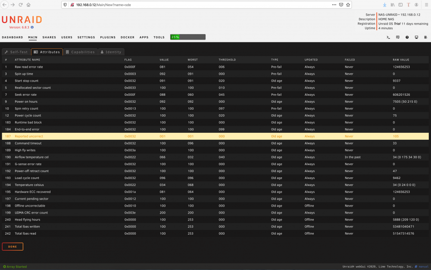The height and width of the screenshot is (270, 431).
Task: Click raw value 7505 (50 215 0)
Action: point(405,101)
